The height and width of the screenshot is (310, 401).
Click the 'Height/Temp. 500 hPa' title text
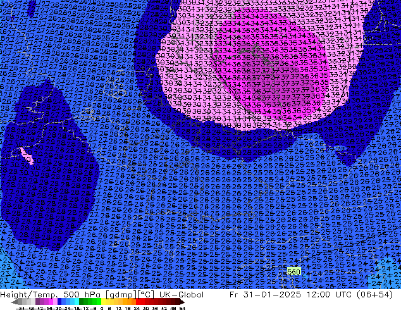pyautogui.click(x=51, y=295)
